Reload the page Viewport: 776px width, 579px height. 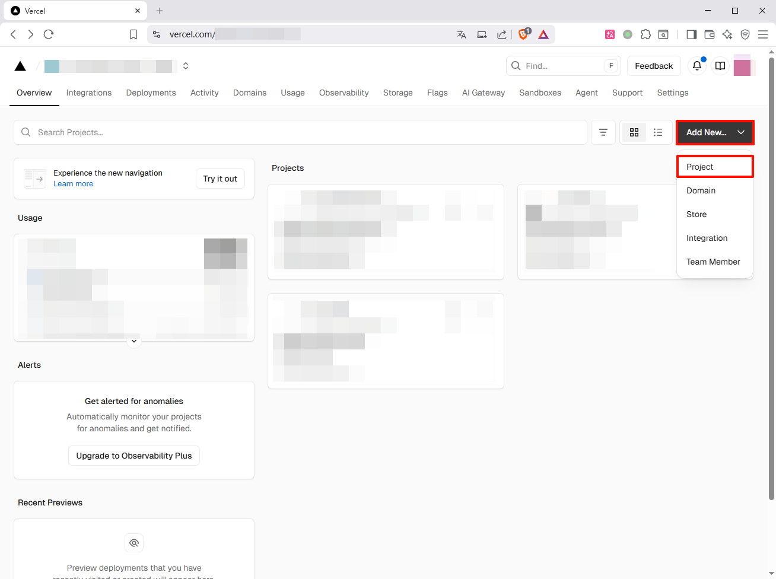click(x=49, y=34)
